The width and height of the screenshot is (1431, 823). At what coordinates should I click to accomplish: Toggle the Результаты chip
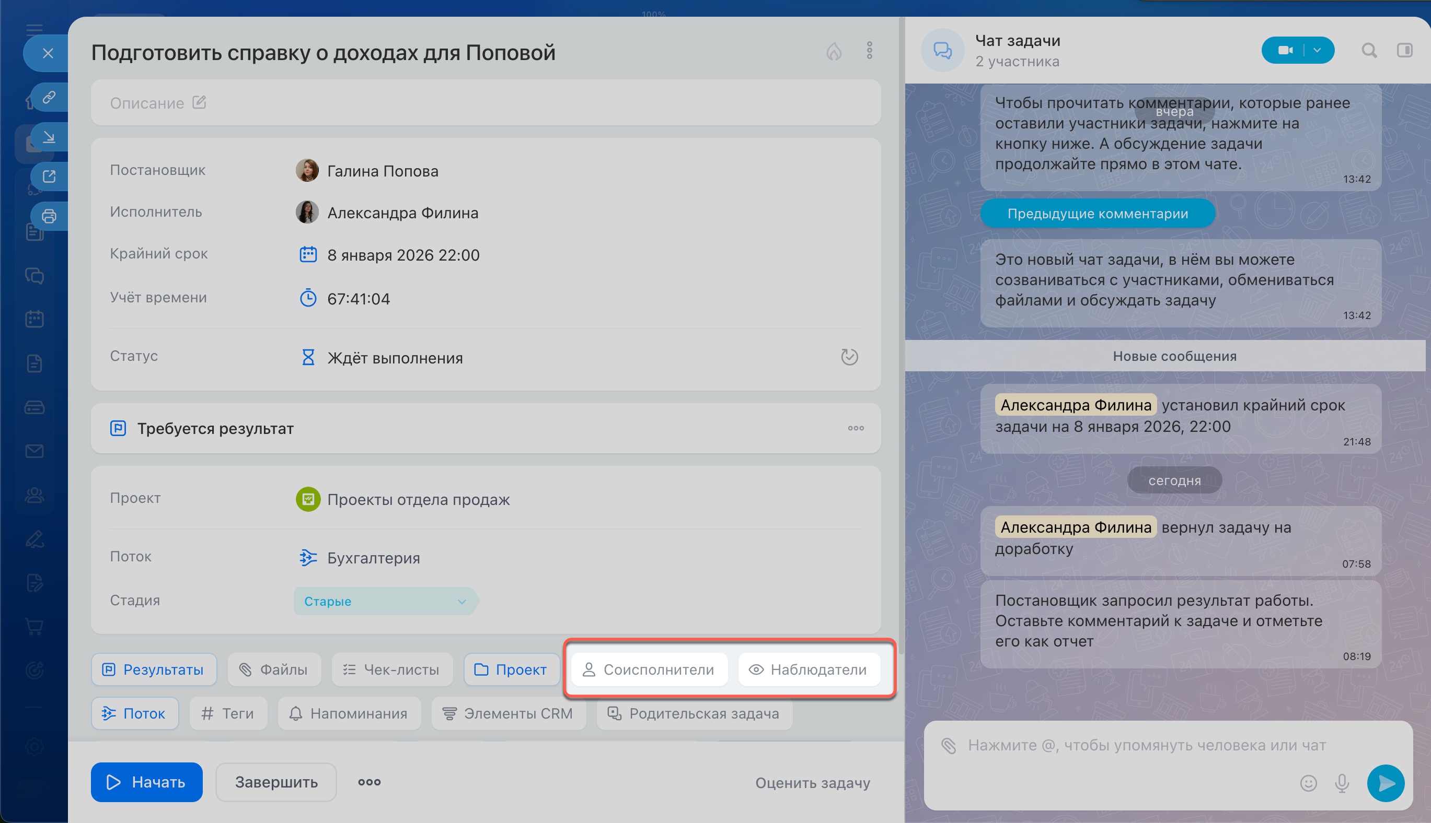pos(153,669)
